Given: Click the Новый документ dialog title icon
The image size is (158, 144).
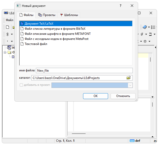Looking at the screenshot, I should coord(18,6).
